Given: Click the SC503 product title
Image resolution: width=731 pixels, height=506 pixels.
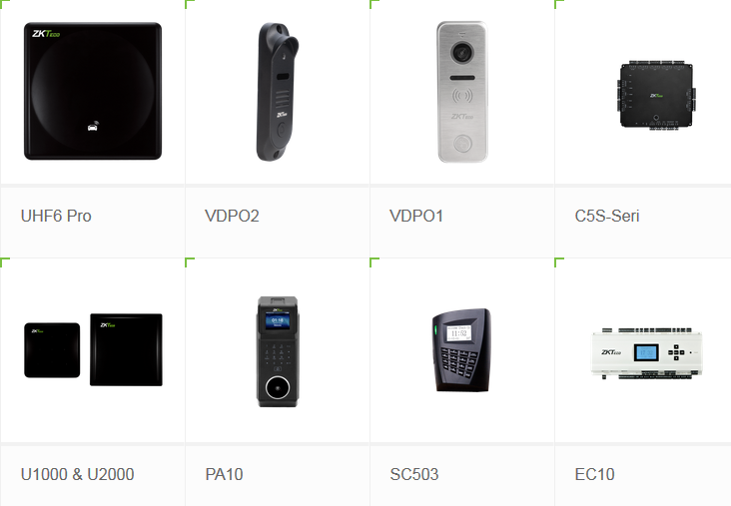Looking at the screenshot, I should click(x=414, y=474).
